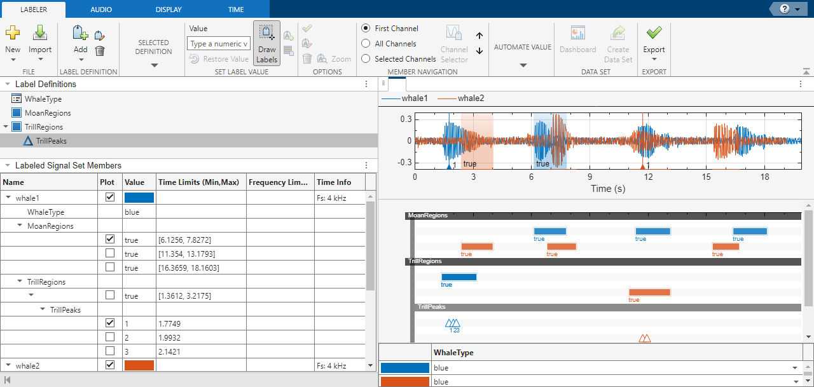Viewport: 814px width, 387px height.
Task: Expand the Automate Value dropdown
Action: pyautogui.click(x=523, y=65)
